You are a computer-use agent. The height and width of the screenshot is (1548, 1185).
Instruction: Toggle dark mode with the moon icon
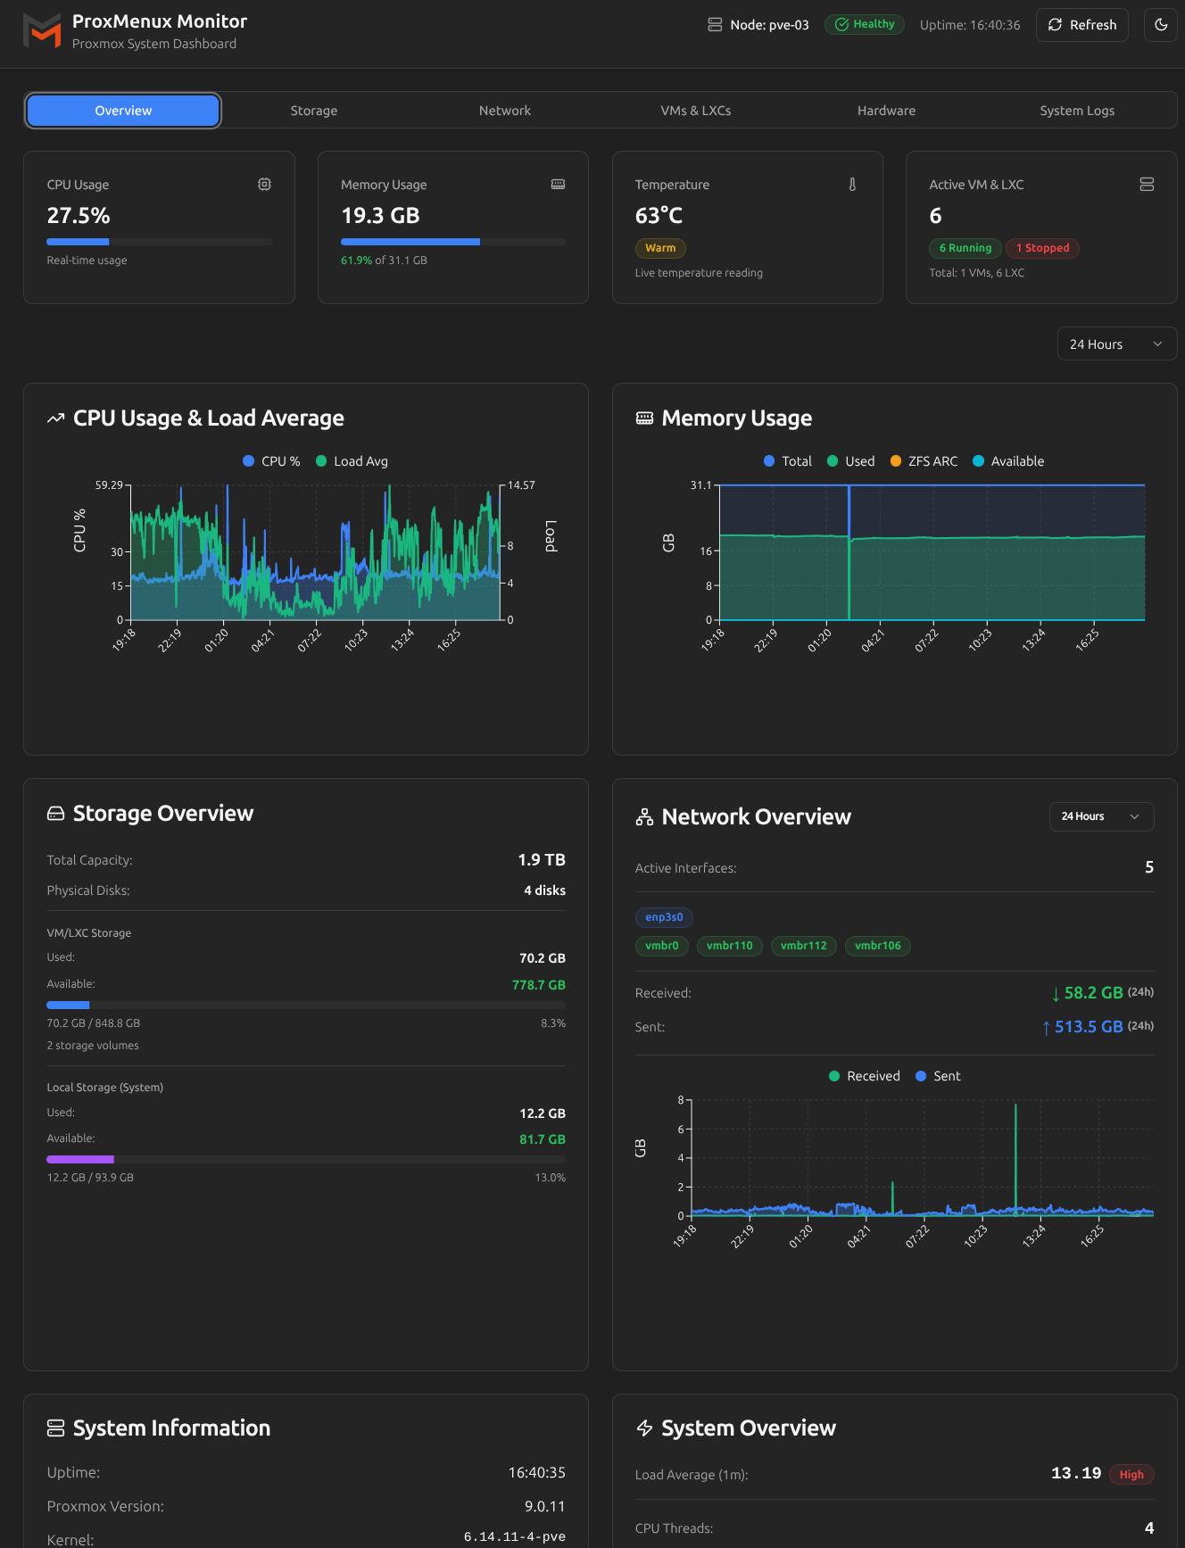point(1160,25)
